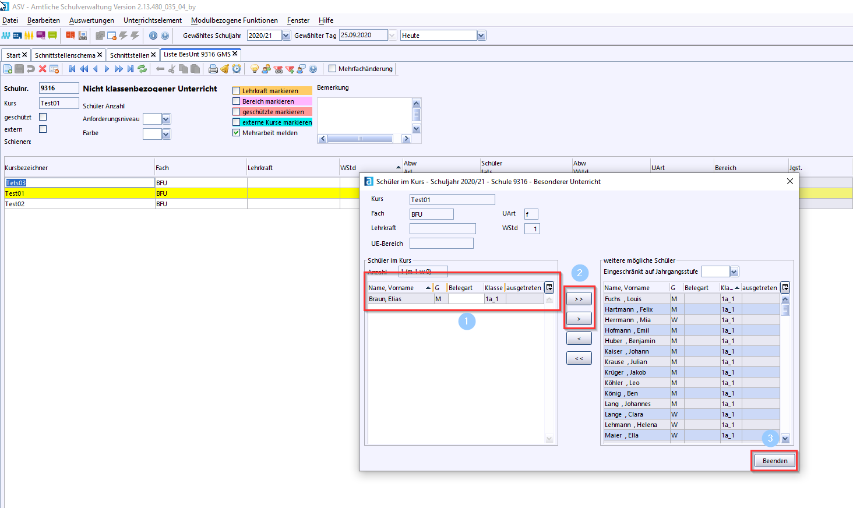The width and height of the screenshot is (853, 508).
Task: Click the save floppy disk icon
Action: click(19, 69)
